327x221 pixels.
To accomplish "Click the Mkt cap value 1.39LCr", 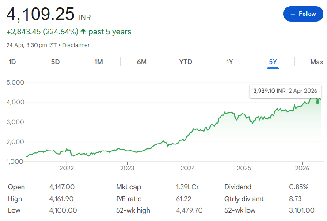I will [x=187, y=187].
